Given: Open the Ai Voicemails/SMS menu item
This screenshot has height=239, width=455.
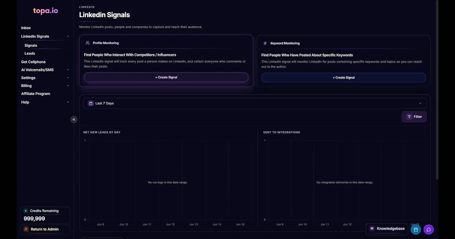Looking at the screenshot, I should [x=37, y=70].
